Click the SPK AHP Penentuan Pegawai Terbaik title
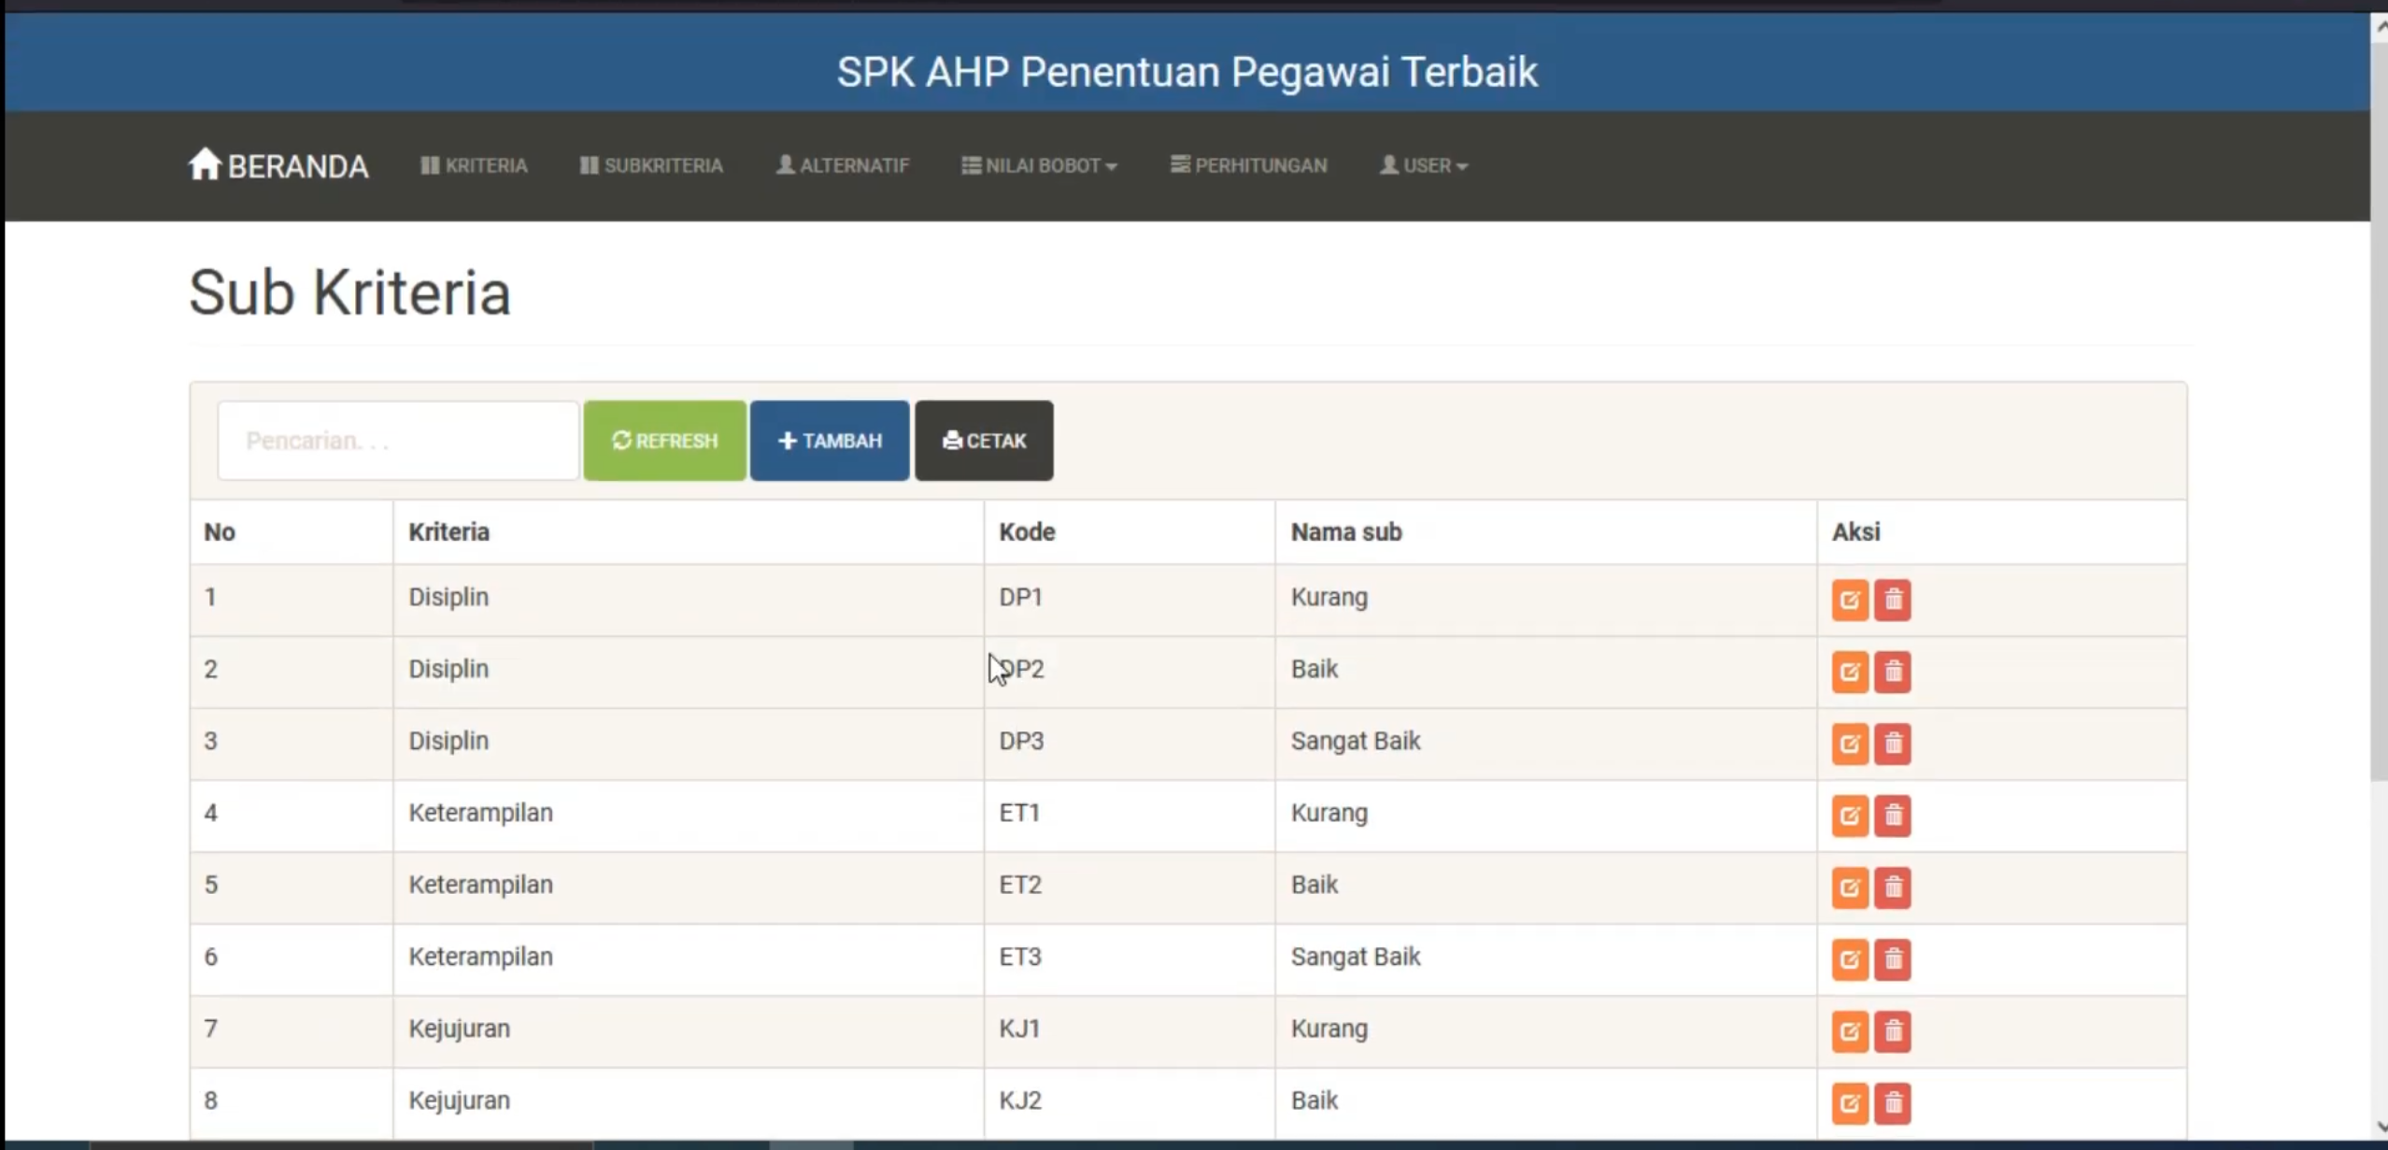Image resolution: width=2388 pixels, height=1150 pixels. click(1187, 72)
